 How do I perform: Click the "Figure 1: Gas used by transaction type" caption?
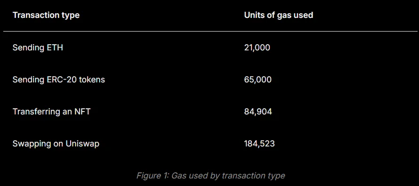coord(210,176)
